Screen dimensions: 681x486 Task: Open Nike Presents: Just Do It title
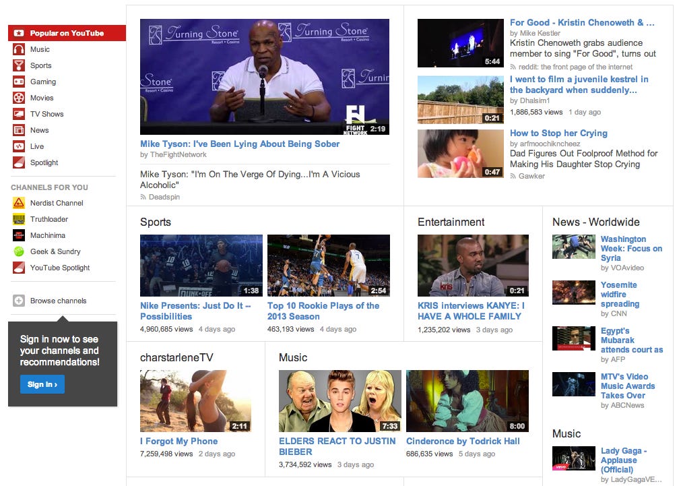click(x=195, y=311)
